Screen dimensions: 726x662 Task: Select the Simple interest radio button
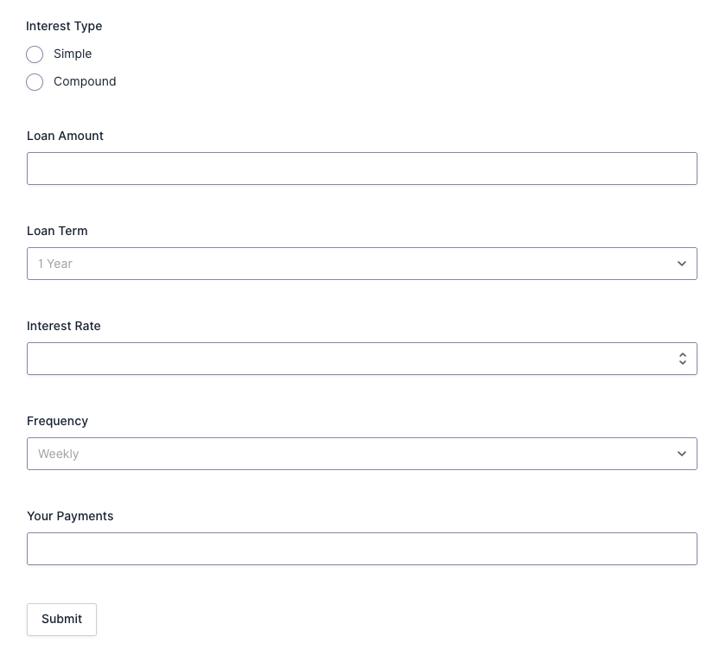pos(35,54)
